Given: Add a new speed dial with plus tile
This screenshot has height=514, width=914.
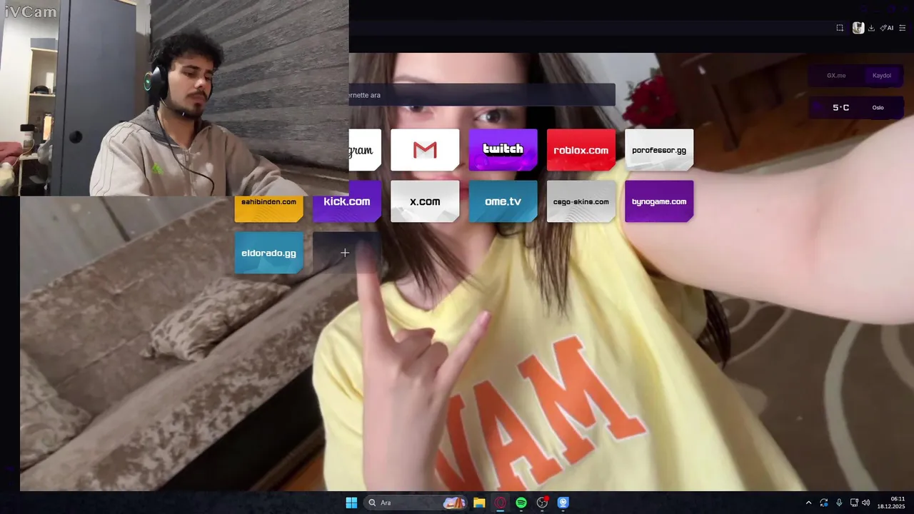Looking at the screenshot, I should point(345,253).
